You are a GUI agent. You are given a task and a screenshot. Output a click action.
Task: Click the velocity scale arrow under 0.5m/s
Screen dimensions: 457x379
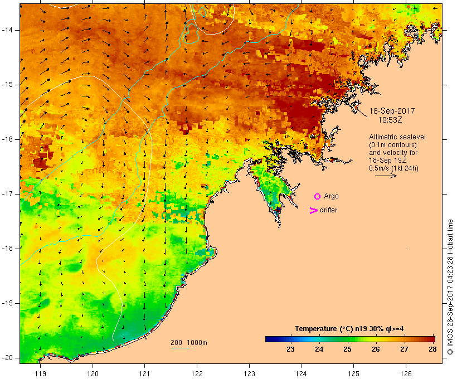pos(386,176)
